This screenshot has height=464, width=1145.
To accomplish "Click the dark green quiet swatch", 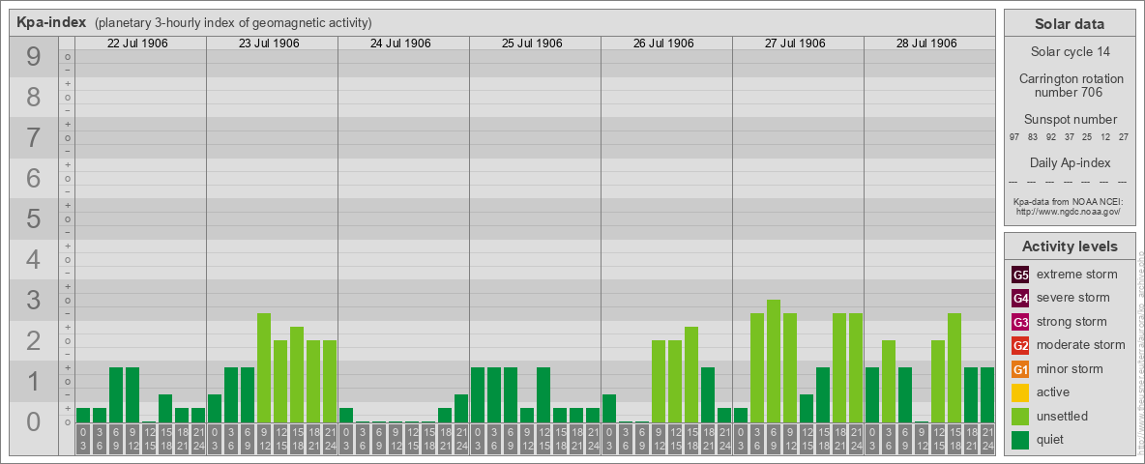I will coord(1021,439).
